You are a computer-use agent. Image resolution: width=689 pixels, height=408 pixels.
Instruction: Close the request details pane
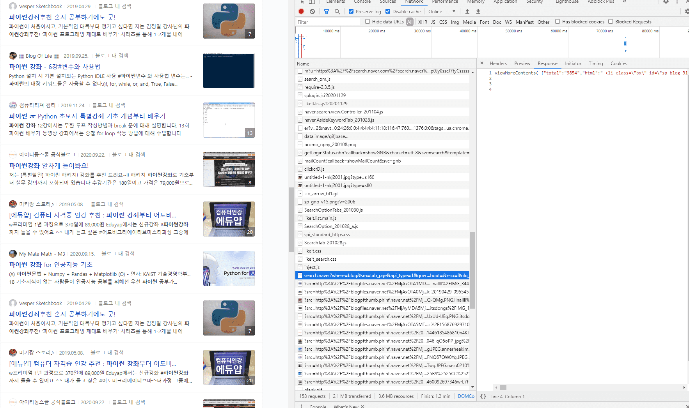point(482,63)
